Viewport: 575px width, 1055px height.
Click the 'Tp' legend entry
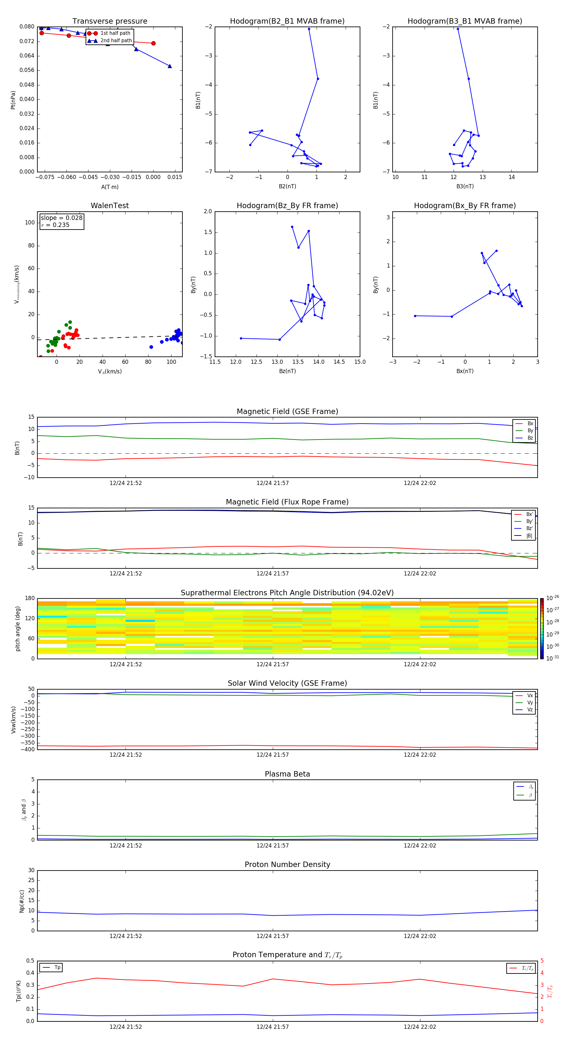pyautogui.click(x=51, y=967)
